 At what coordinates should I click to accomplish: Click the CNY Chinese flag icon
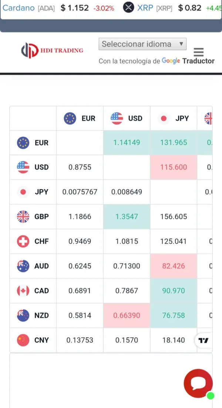point(23,340)
